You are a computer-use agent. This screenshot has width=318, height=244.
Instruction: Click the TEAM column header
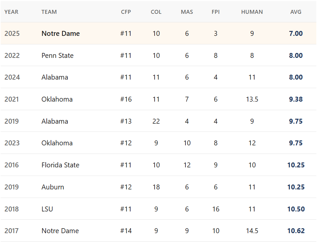pos(49,12)
